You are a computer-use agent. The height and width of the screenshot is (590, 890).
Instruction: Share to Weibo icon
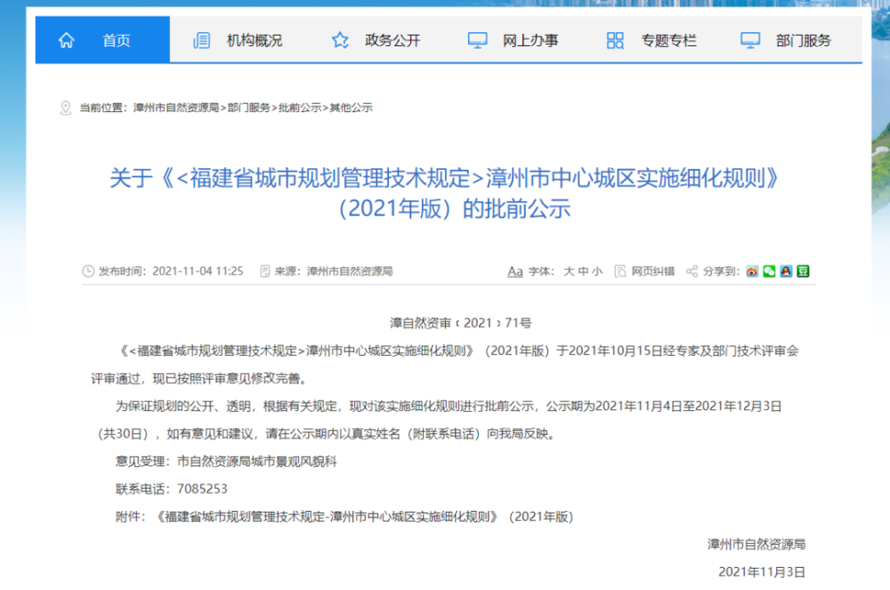752,271
